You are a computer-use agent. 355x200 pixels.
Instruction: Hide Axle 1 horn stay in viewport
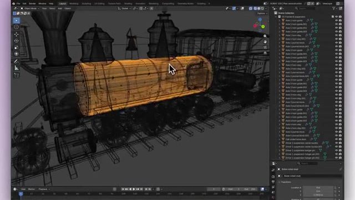point(337,36)
